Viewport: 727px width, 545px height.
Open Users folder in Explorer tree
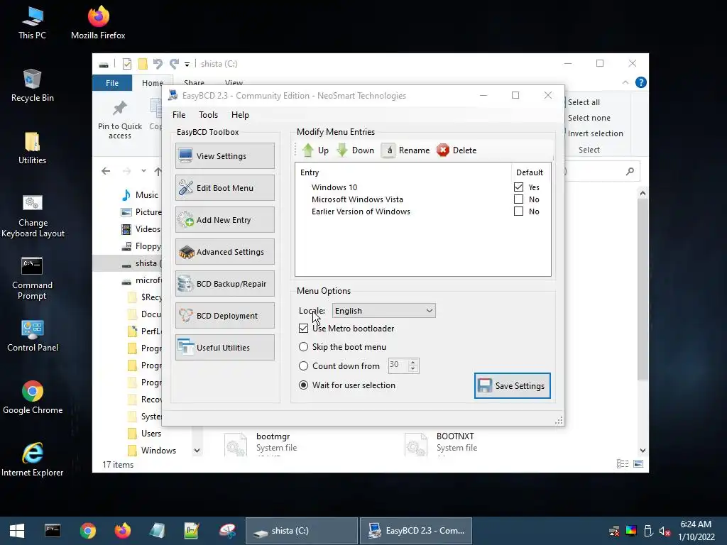151,434
